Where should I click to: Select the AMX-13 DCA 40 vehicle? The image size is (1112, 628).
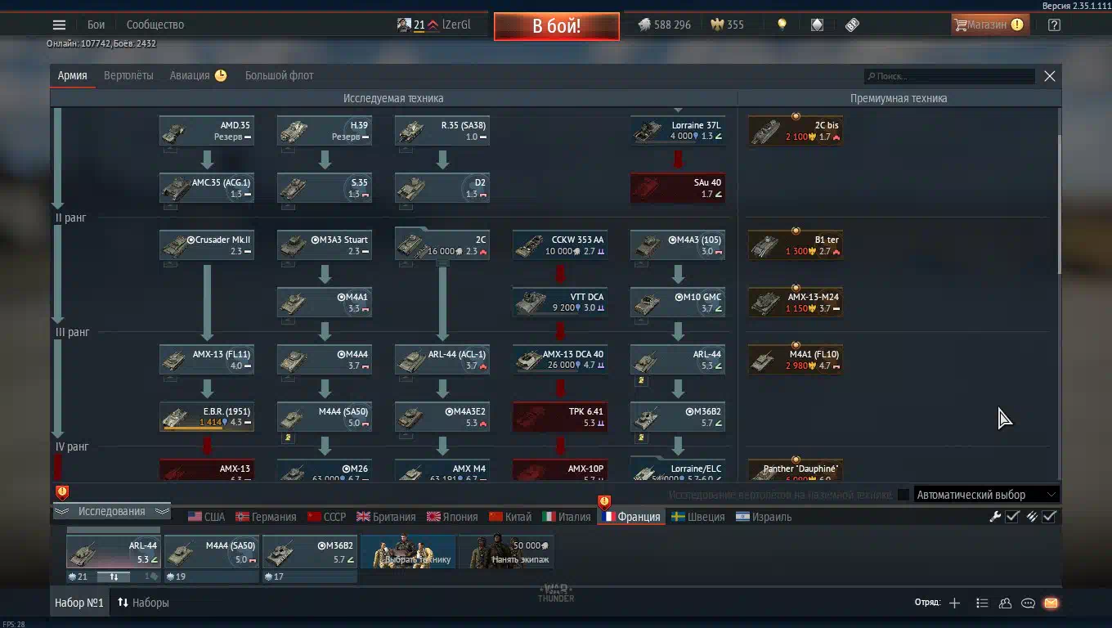(x=560, y=360)
